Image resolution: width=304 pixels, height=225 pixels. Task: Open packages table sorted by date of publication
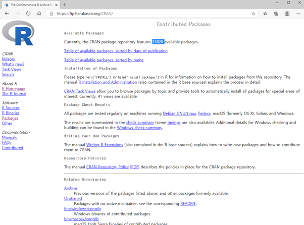116,51
